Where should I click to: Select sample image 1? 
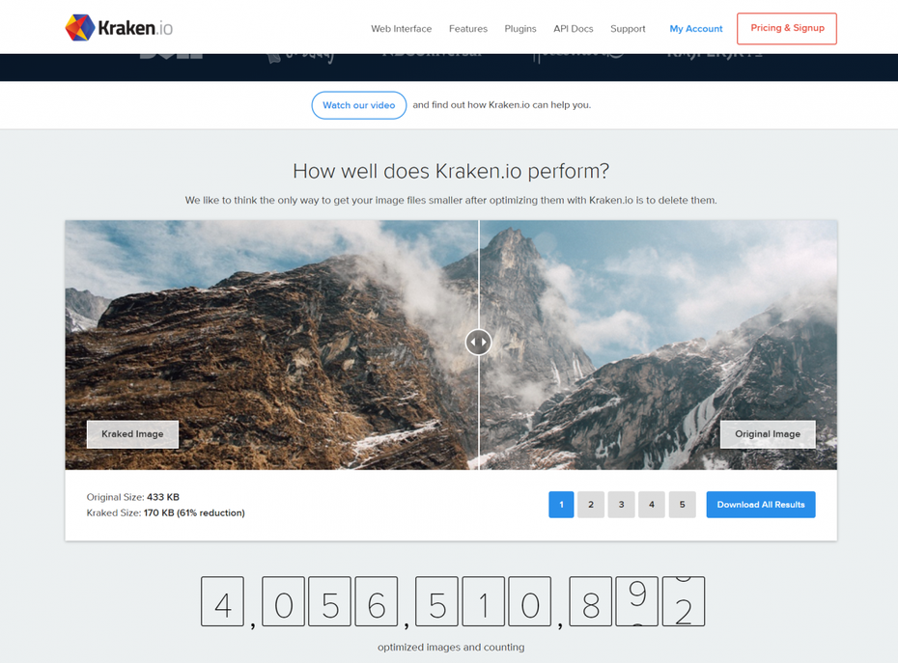tap(561, 505)
